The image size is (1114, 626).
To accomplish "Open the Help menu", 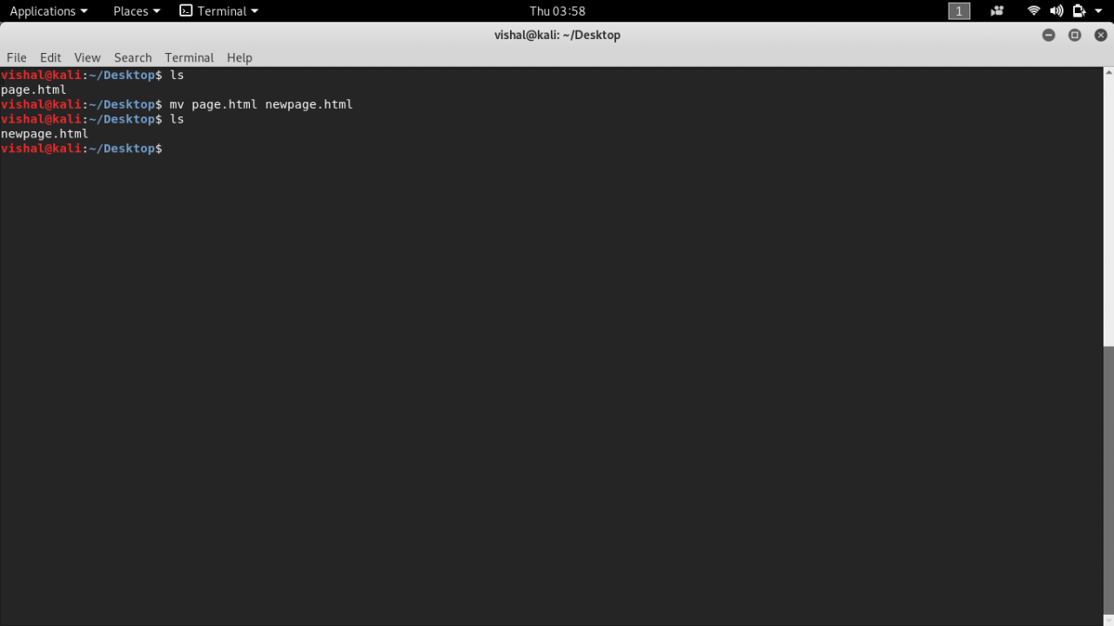I will (x=239, y=57).
